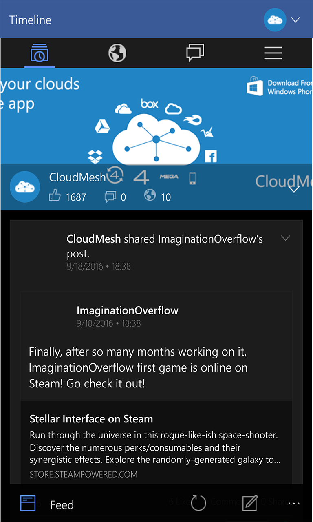
Task: Open the Stellar Interface on Steam link
Action: point(91,419)
